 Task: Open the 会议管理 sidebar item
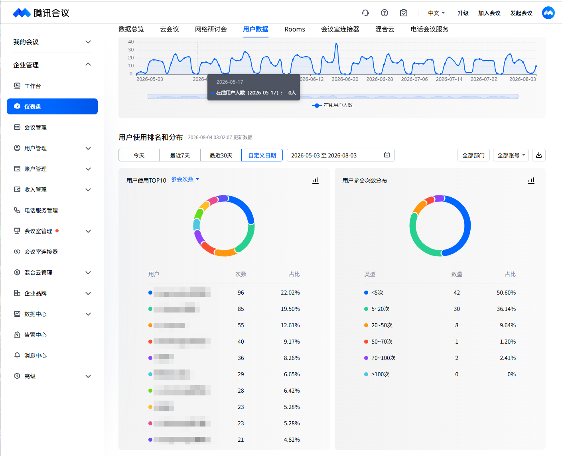click(x=52, y=127)
